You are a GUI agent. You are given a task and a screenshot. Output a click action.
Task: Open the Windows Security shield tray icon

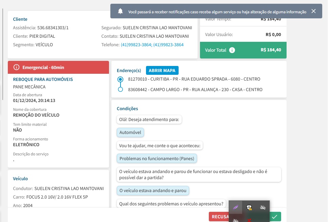tap(249, 207)
